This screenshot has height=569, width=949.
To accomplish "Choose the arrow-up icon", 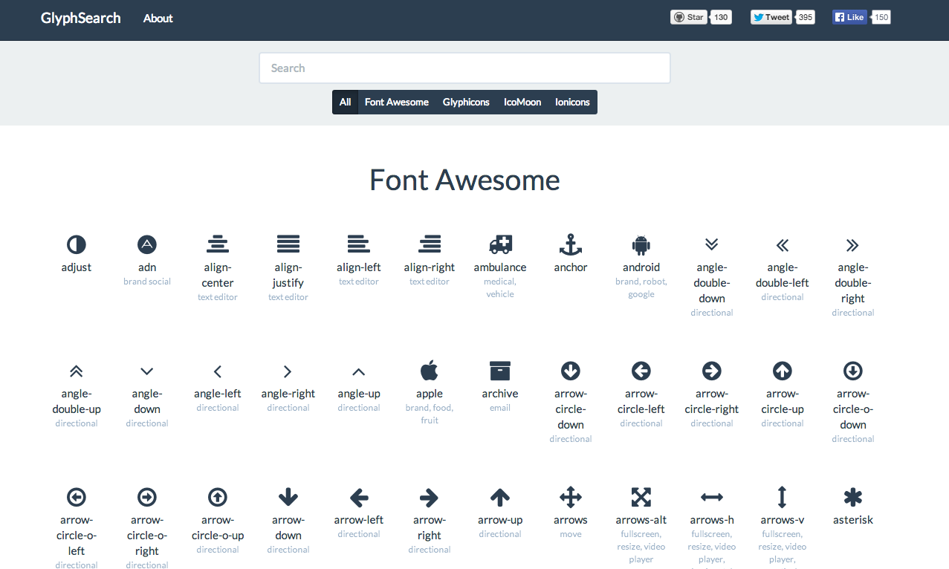I will pyautogui.click(x=500, y=497).
